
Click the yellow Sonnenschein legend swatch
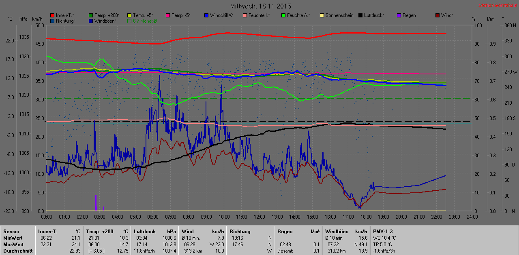(x=322, y=15)
